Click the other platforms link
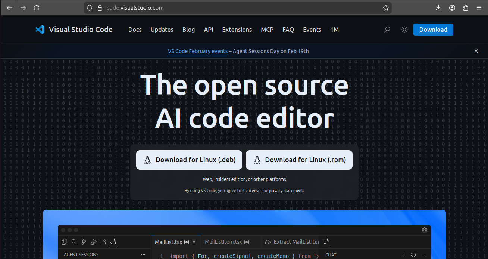Screen dimensions: 488x259 [269, 179]
